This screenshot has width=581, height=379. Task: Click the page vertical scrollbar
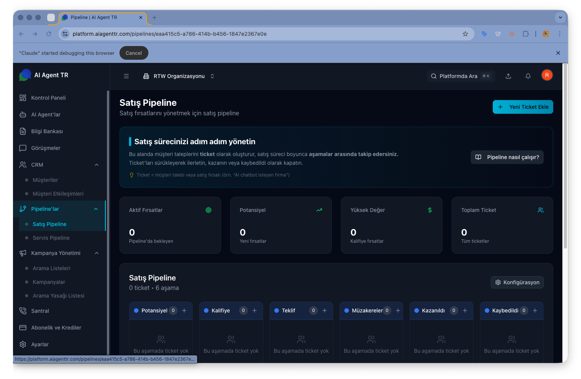(565, 156)
